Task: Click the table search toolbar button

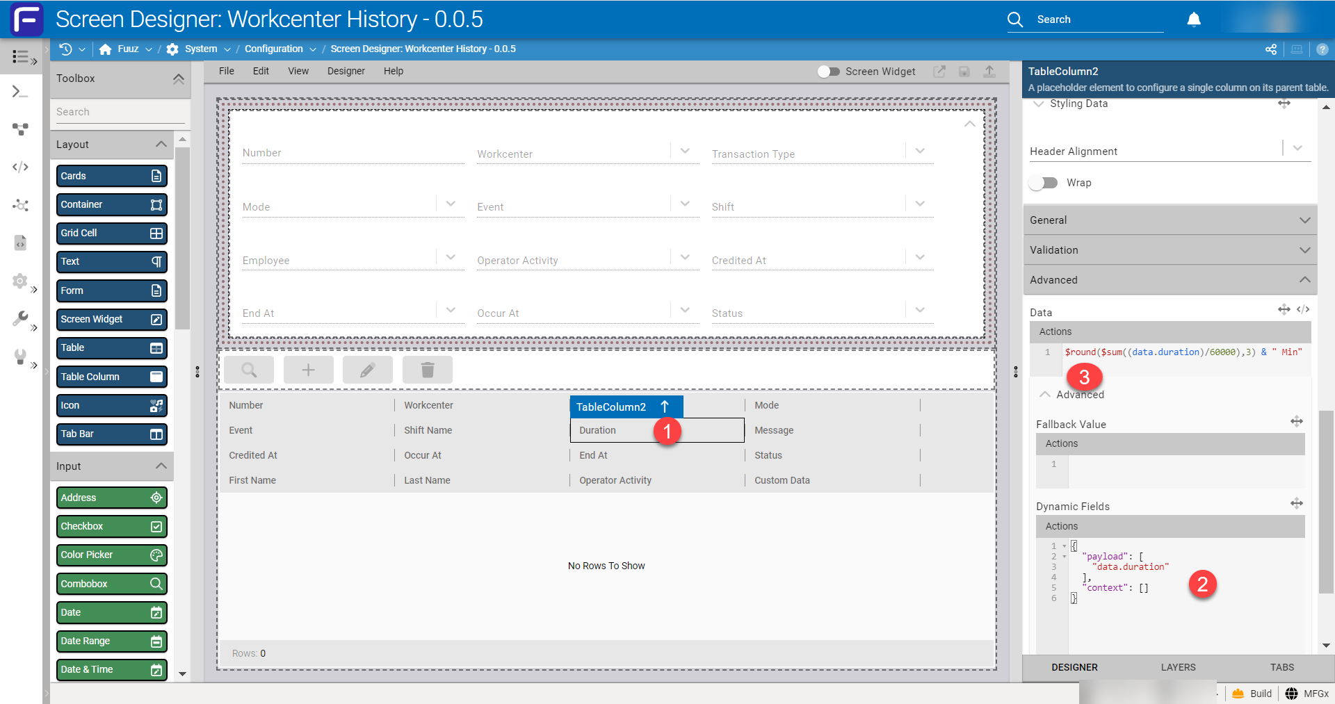Action: tap(249, 370)
